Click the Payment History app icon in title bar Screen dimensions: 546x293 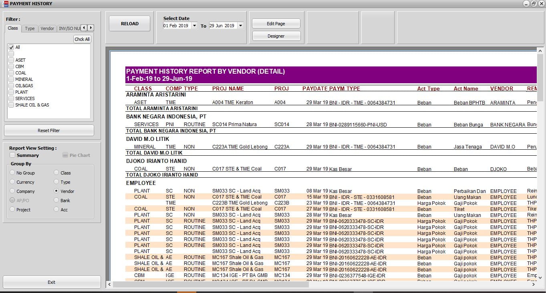(6, 4)
